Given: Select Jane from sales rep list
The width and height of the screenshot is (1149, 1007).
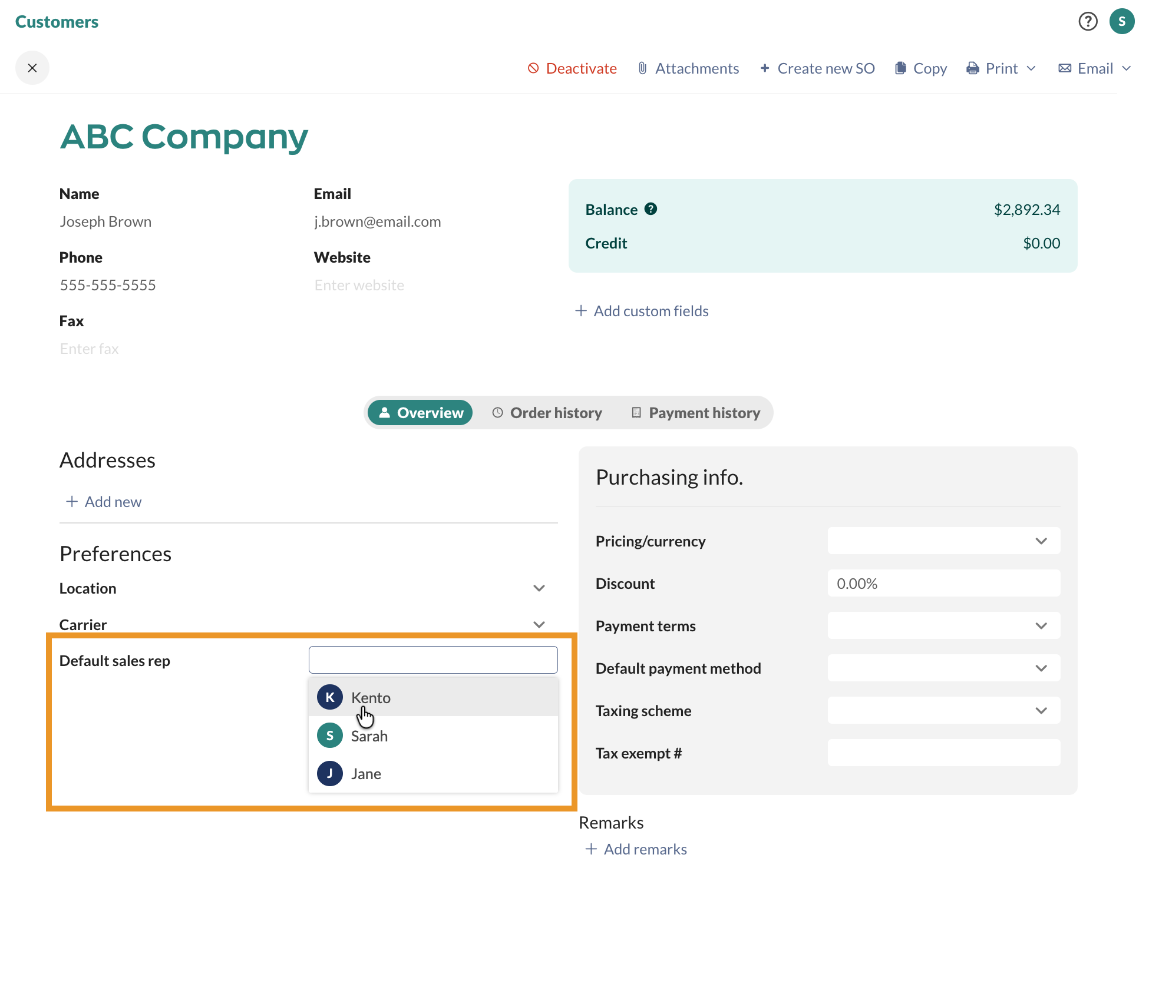Looking at the screenshot, I should pyautogui.click(x=366, y=774).
